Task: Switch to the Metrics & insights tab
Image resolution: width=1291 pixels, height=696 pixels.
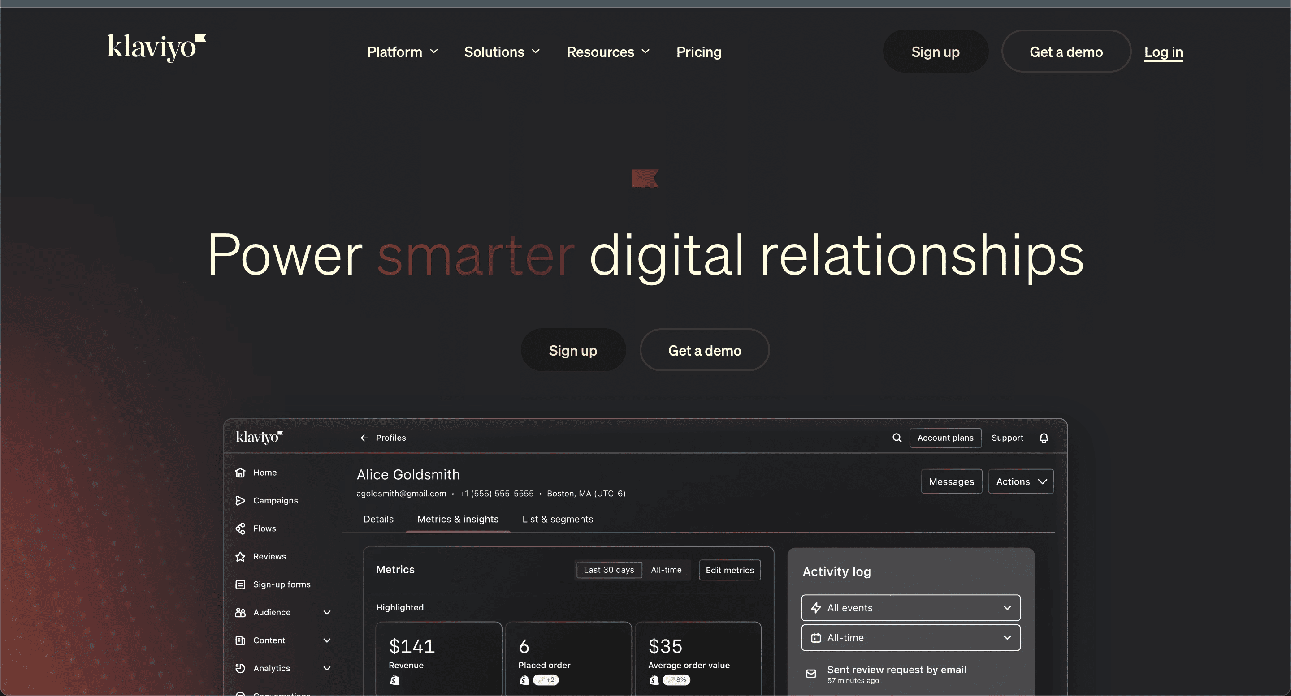Action: (458, 519)
